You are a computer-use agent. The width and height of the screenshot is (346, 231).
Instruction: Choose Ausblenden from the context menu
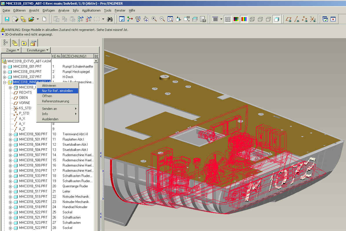(50, 119)
